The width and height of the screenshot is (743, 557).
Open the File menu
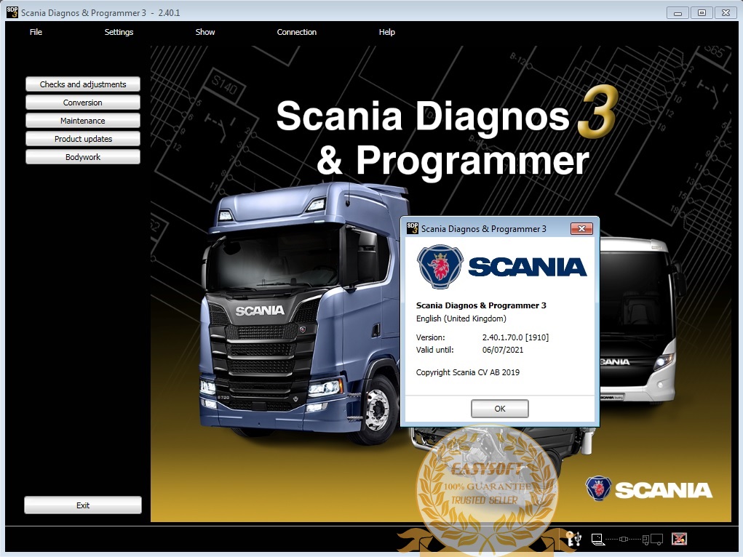coord(36,32)
